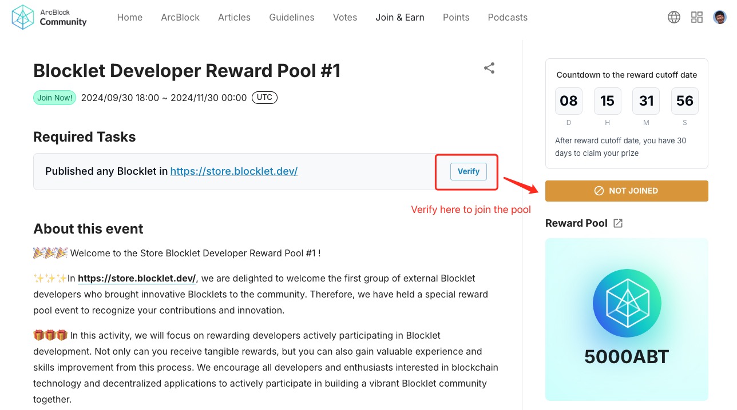Open Join & Earn section
Image resolution: width=737 pixels, height=410 pixels.
(x=400, y=17)
